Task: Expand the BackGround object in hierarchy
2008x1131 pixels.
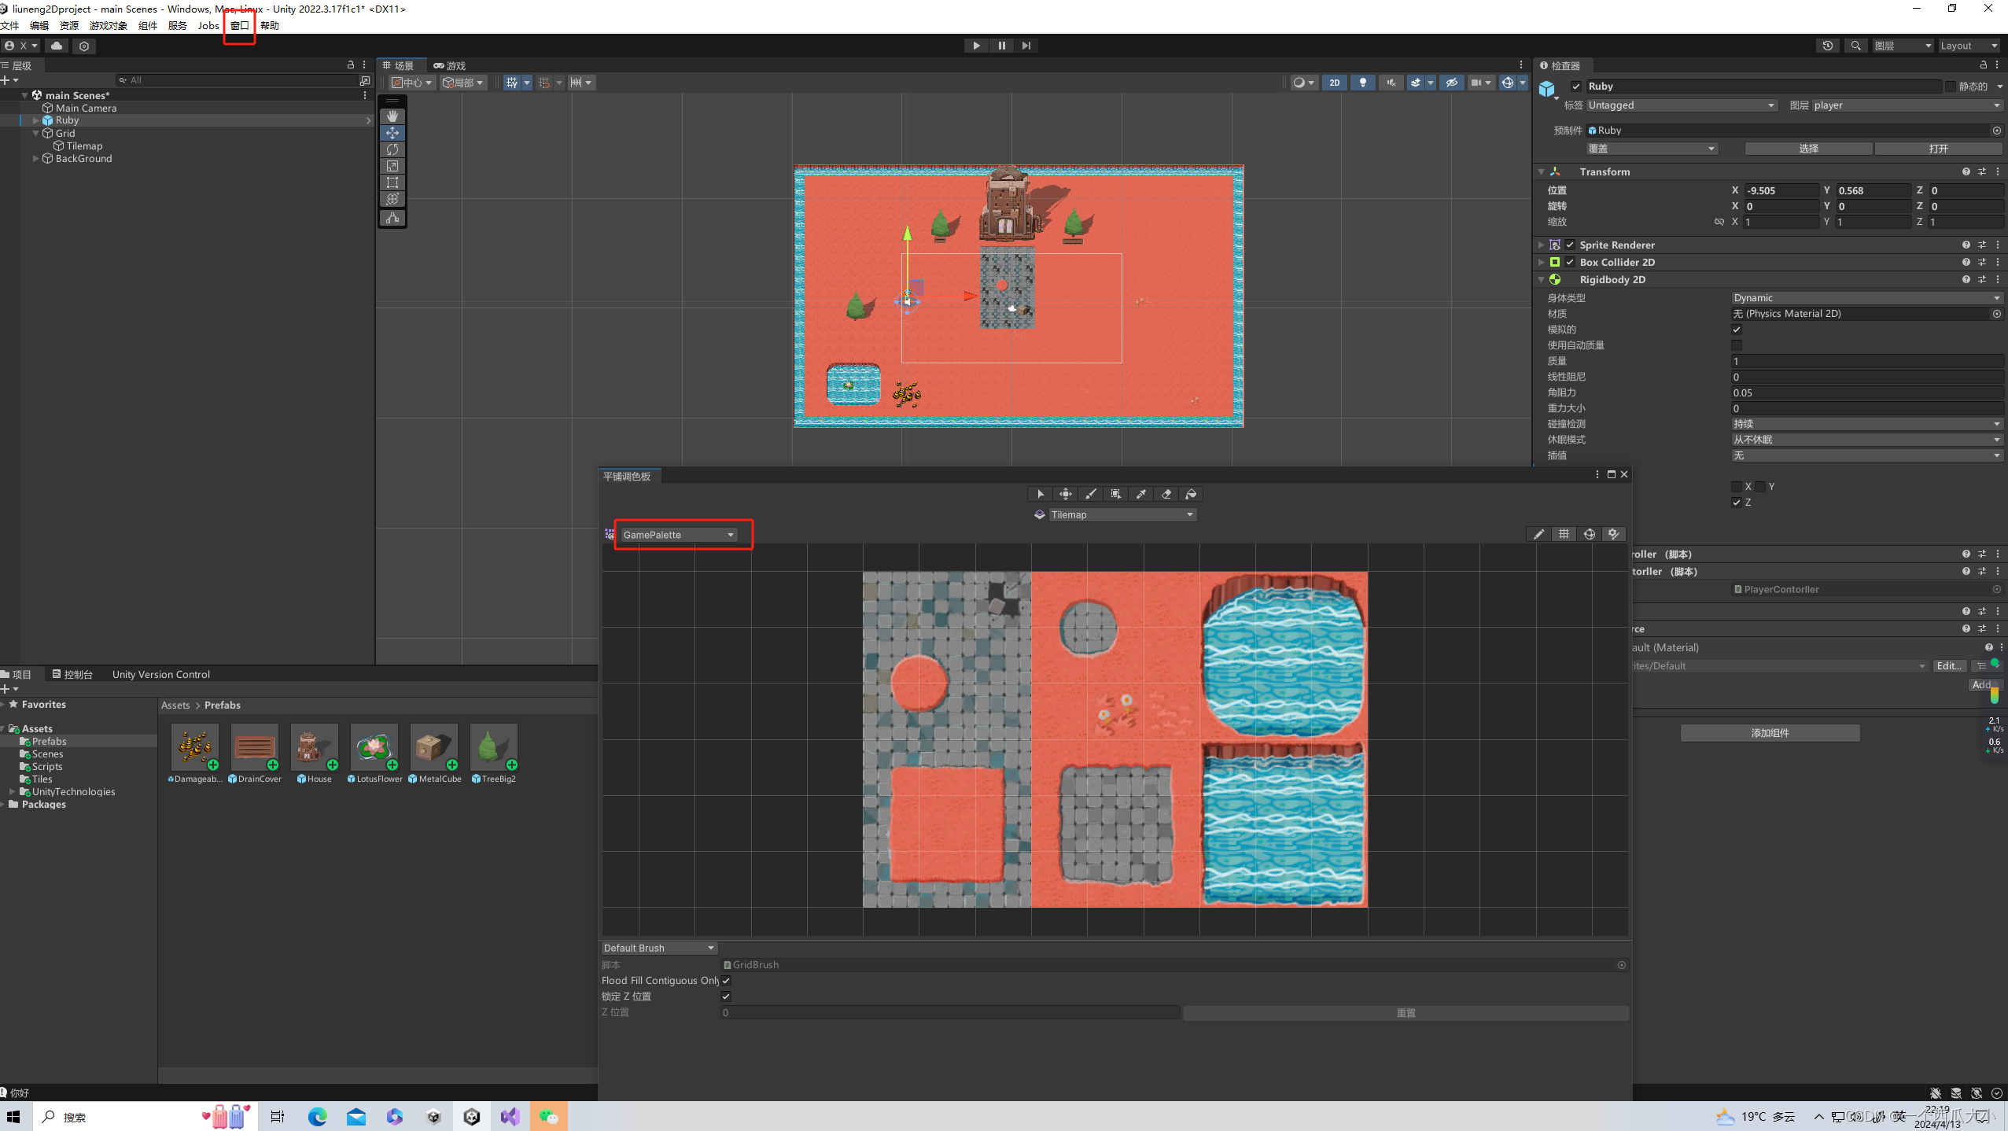Action: point(35,159)
